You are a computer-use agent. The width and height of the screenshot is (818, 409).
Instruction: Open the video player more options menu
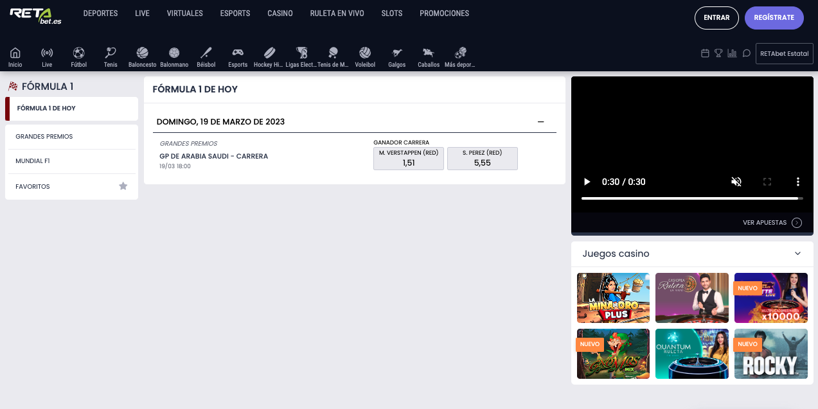[x=797, y=182]
